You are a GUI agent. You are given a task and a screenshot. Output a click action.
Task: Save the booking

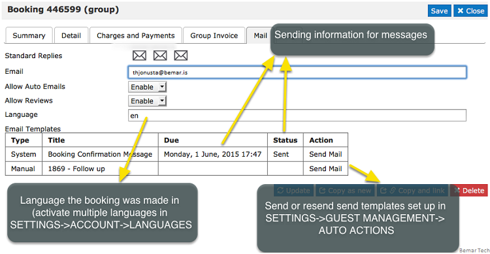[440, 11]
